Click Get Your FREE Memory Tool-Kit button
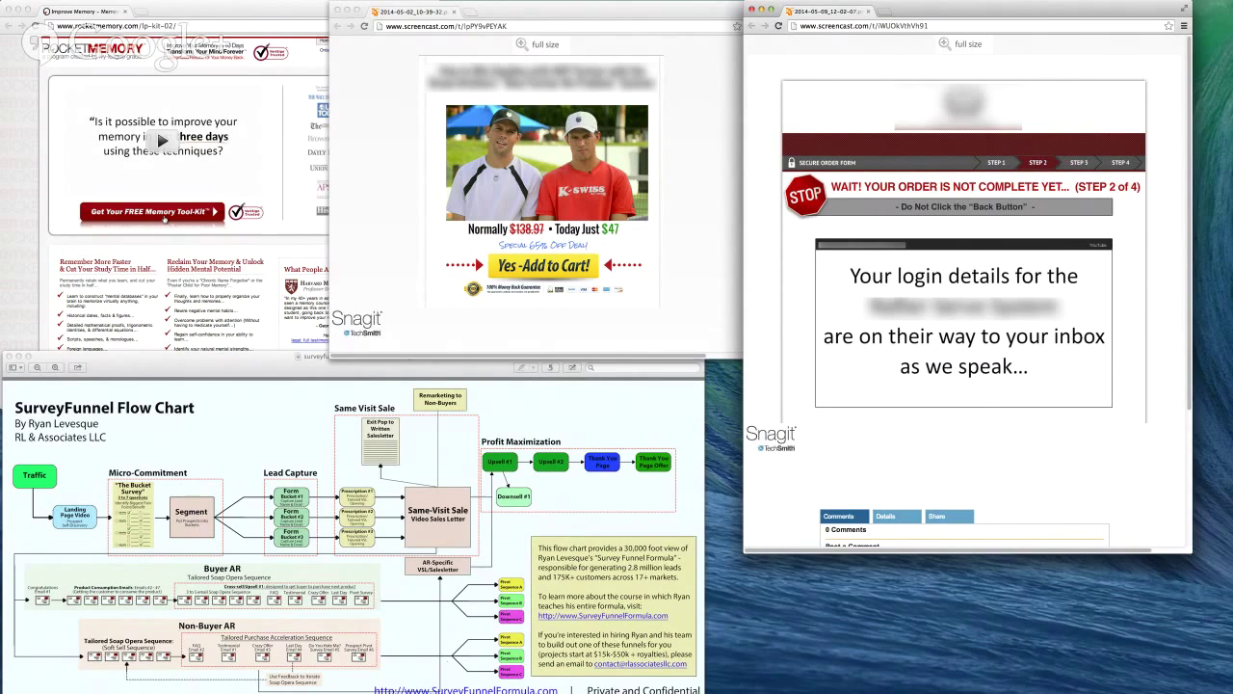Screen dimensions: 1233x694 (152, 212)
